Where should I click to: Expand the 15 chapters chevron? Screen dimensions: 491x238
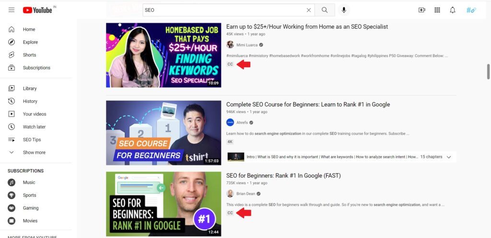click(449, 157)
